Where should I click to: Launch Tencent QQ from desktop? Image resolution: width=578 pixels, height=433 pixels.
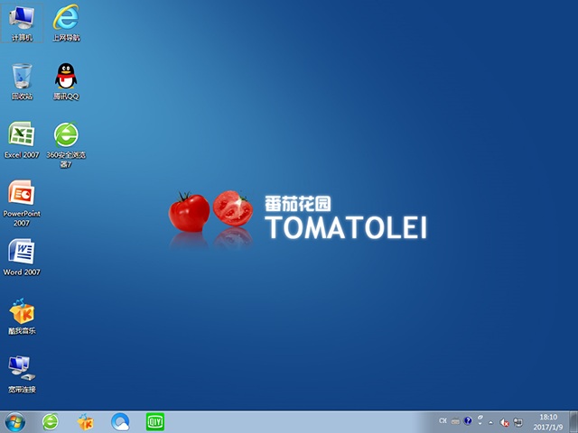point(65,78)
